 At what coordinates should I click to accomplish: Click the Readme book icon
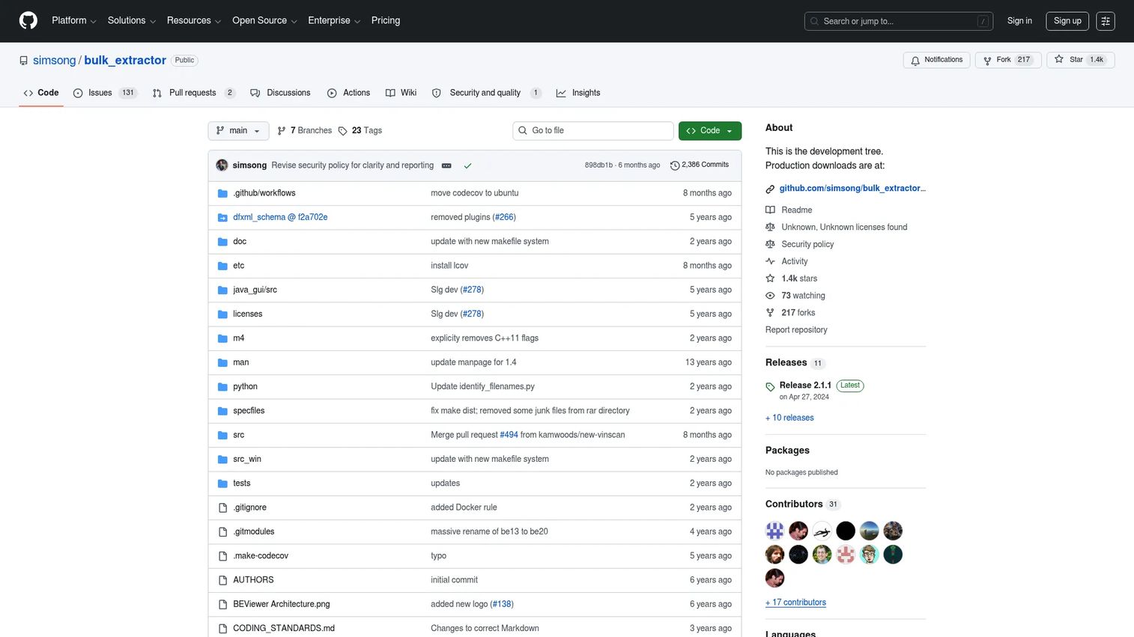coord(770,210)
